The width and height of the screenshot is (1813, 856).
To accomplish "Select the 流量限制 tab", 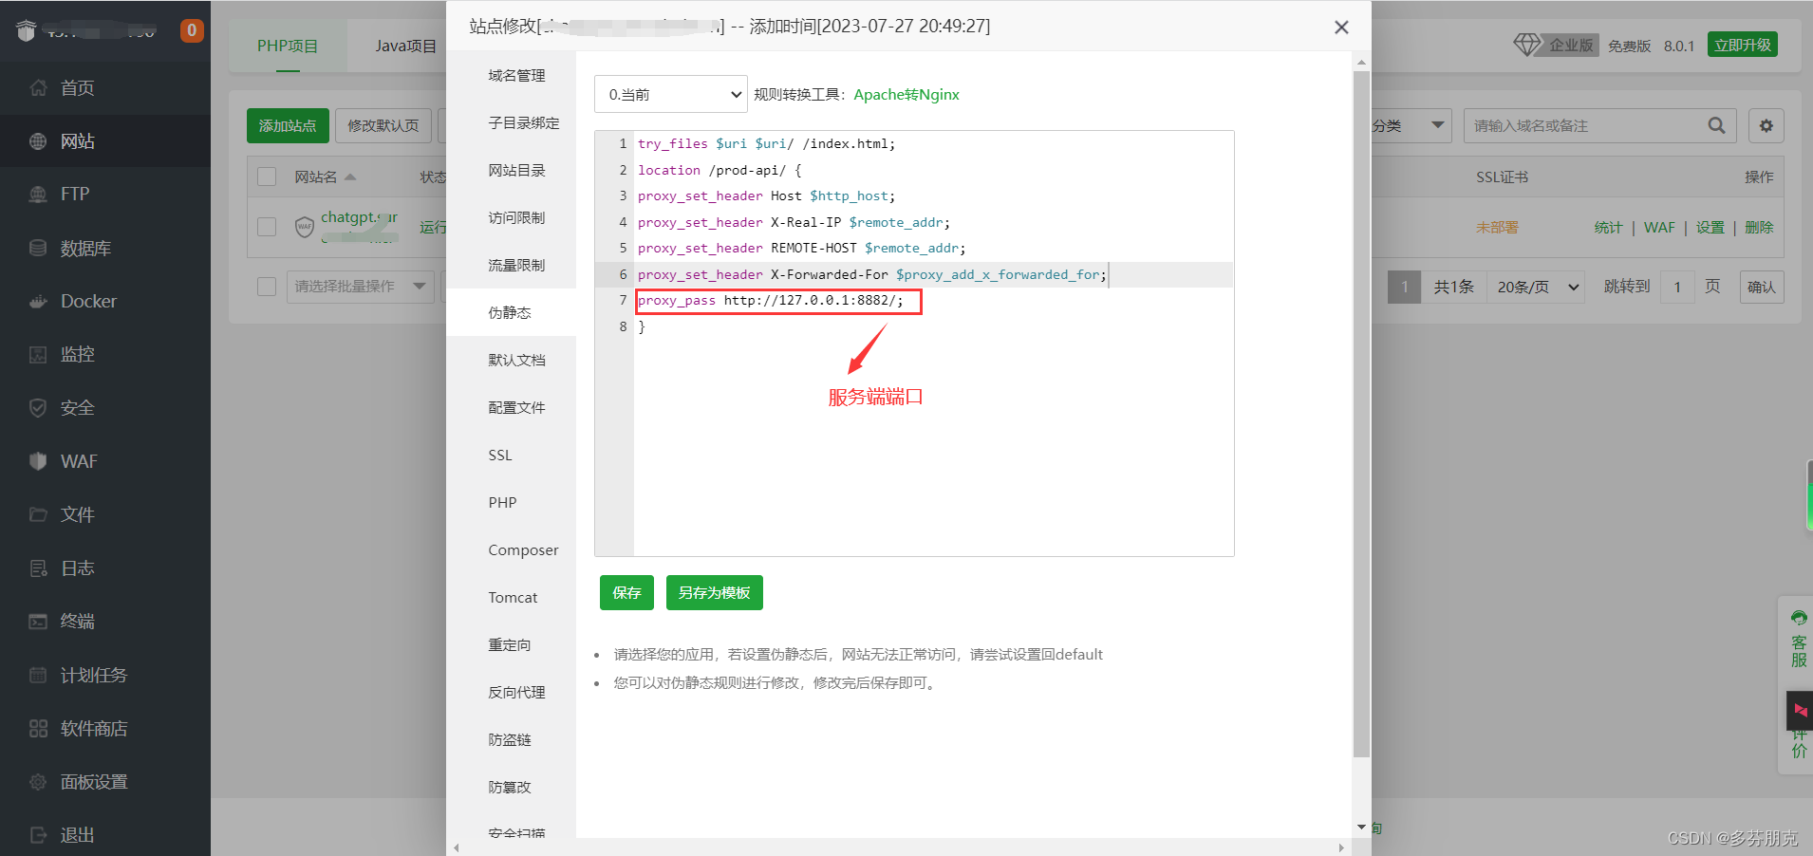I will coord(516,265).
